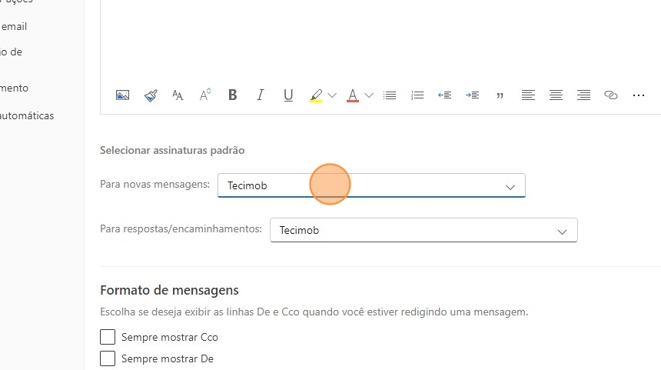Start a numbered list
The width and height of the screenshot is (661, 370).
point(417,95)
